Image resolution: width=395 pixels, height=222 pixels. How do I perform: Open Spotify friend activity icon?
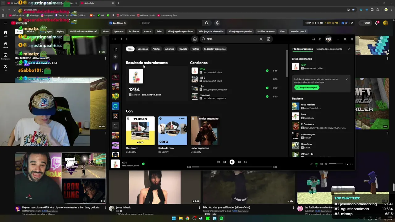point(320,39)
